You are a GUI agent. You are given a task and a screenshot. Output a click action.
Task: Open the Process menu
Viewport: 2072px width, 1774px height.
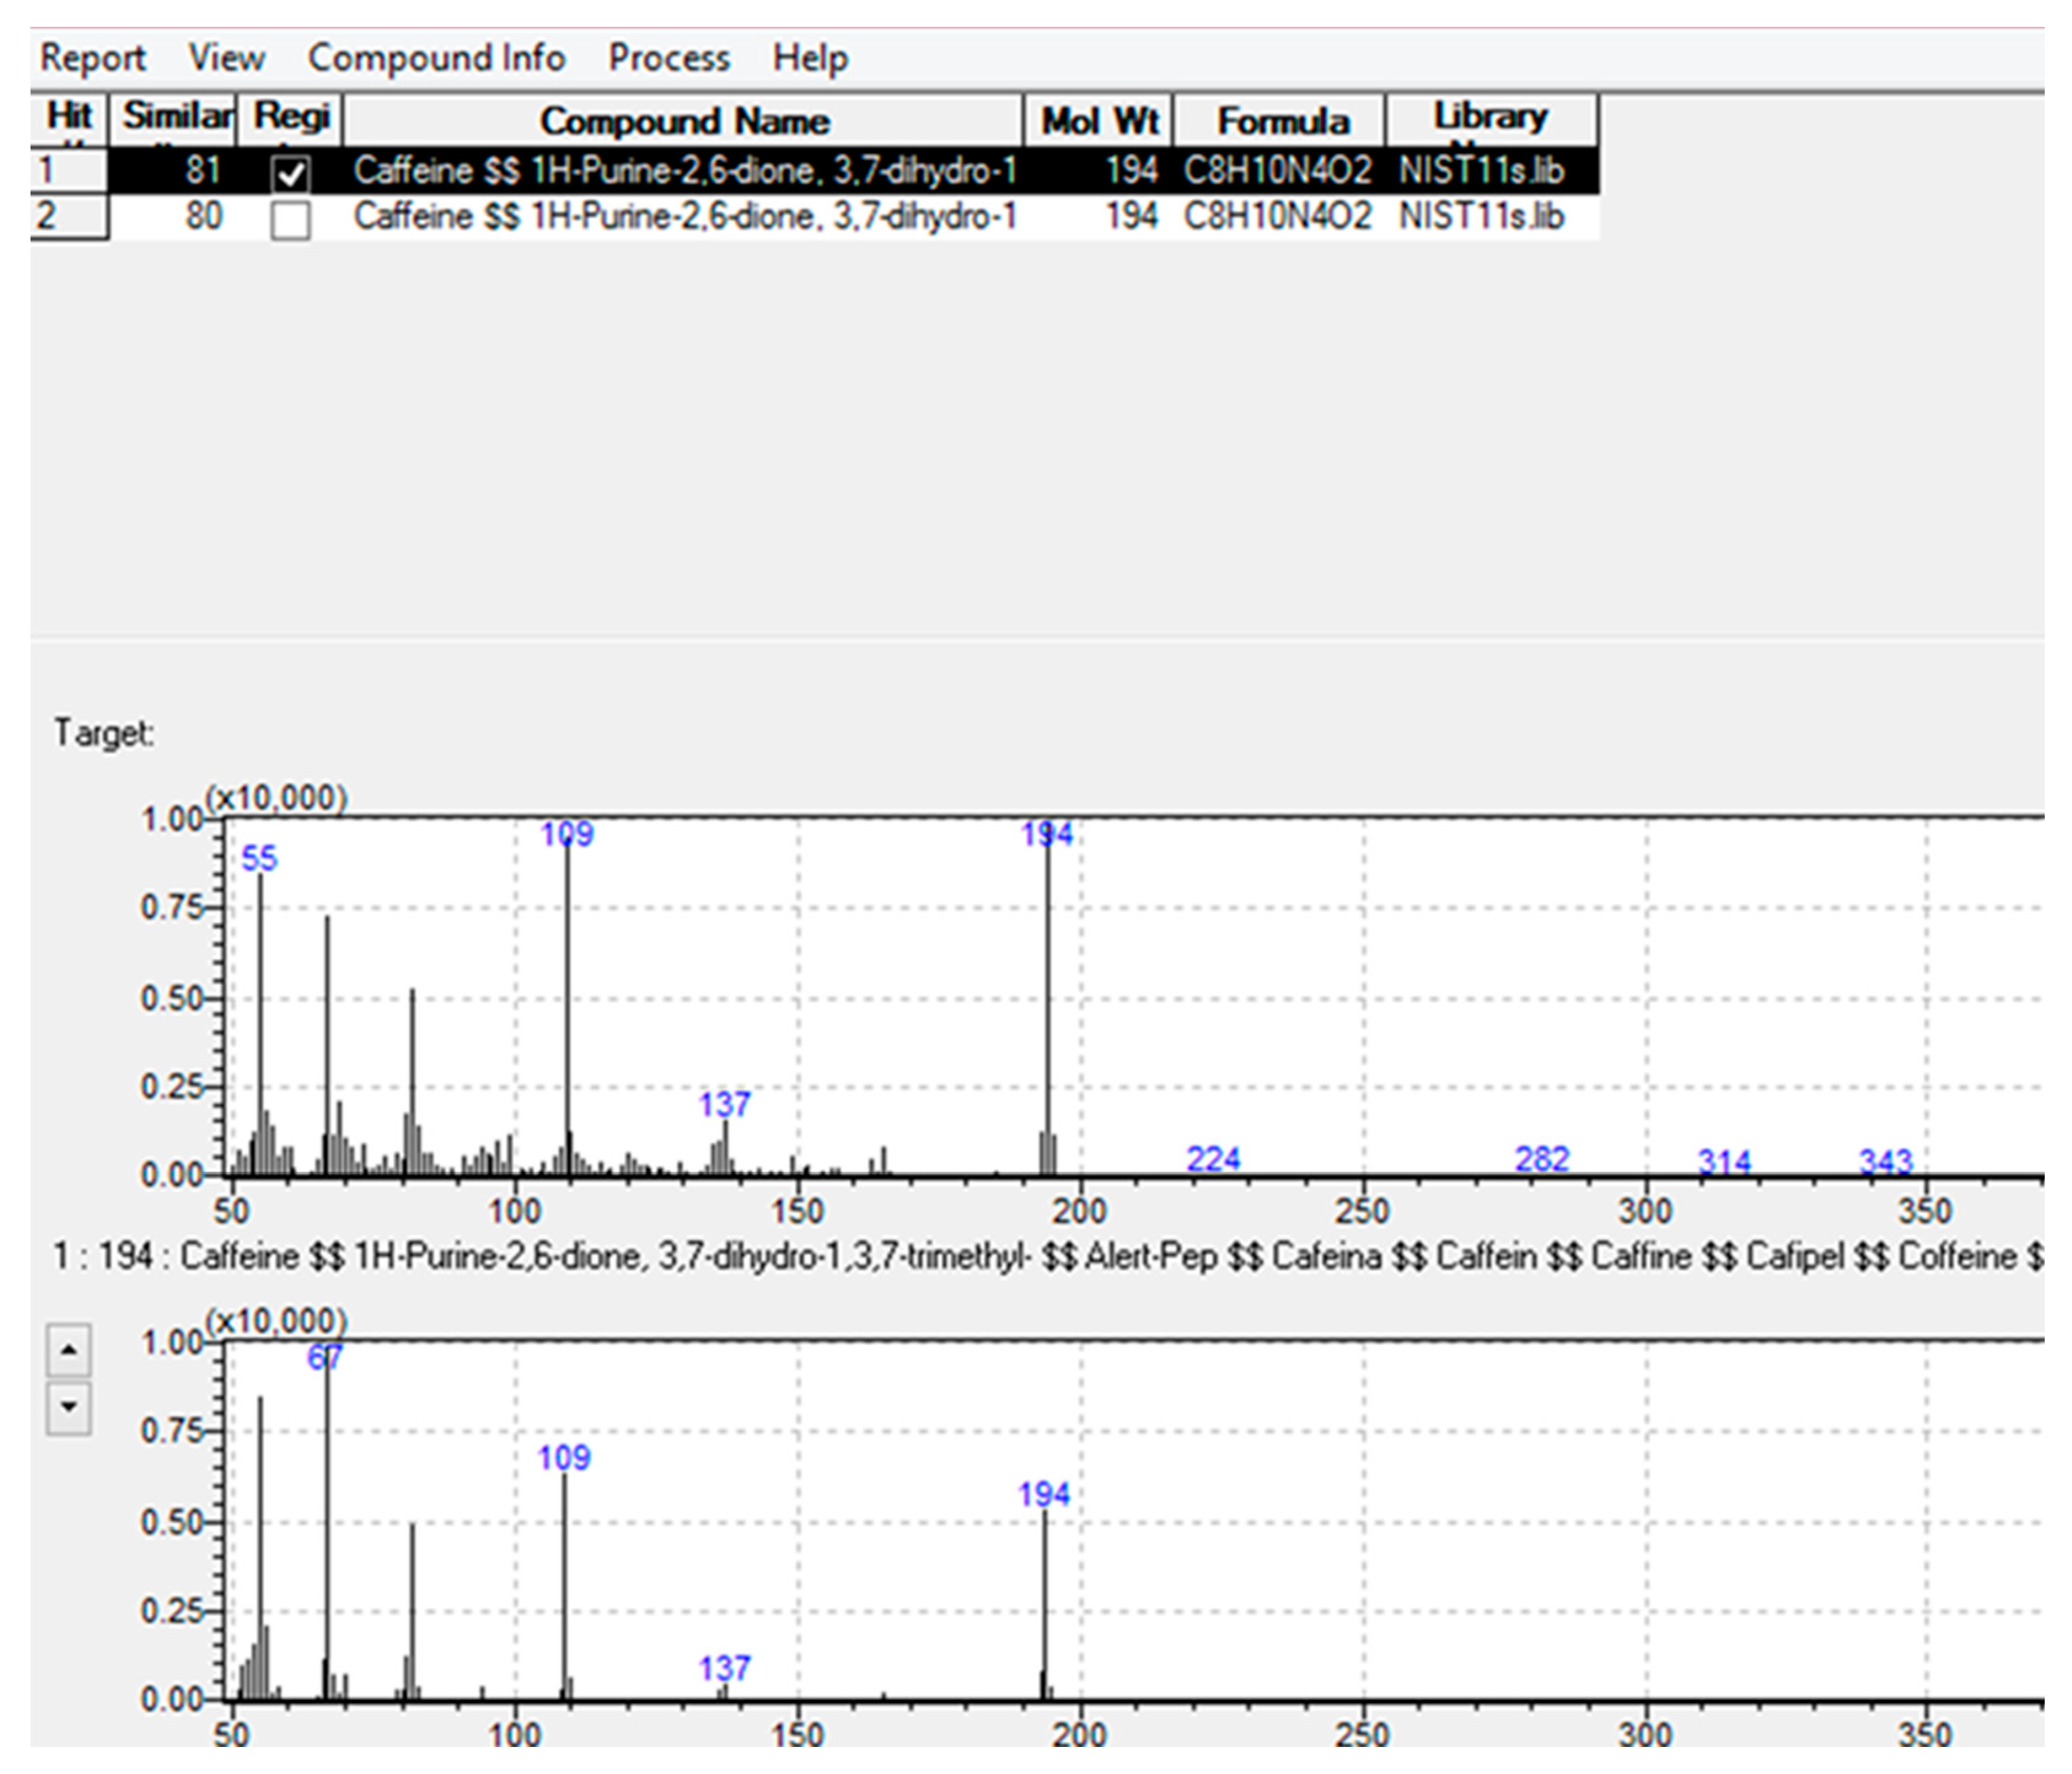[x=669, y=58]
